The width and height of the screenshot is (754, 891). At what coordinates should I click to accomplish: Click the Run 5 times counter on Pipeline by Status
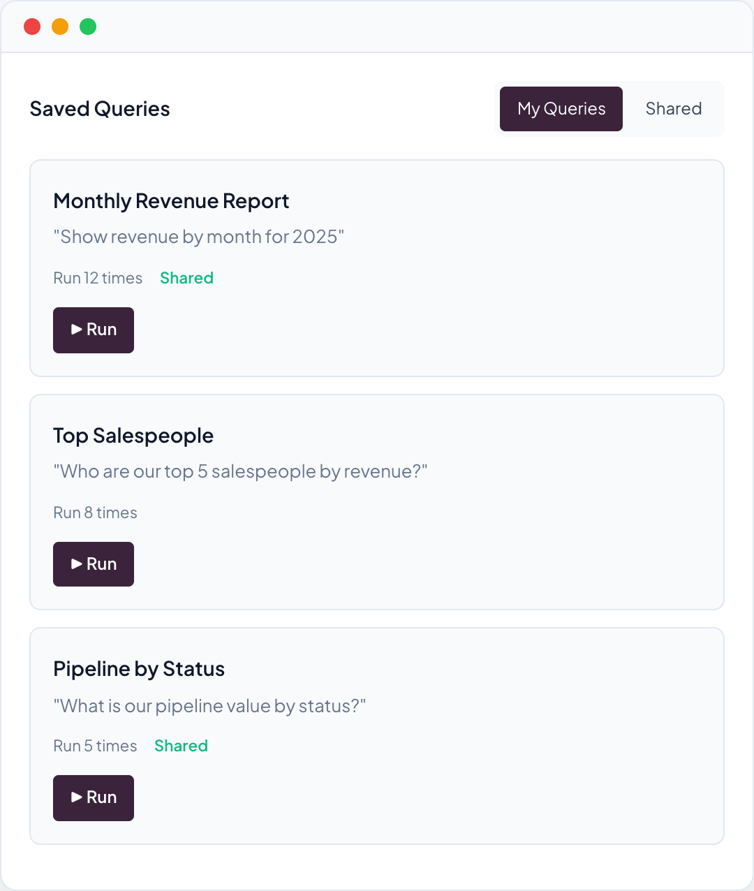pos(95,746)
